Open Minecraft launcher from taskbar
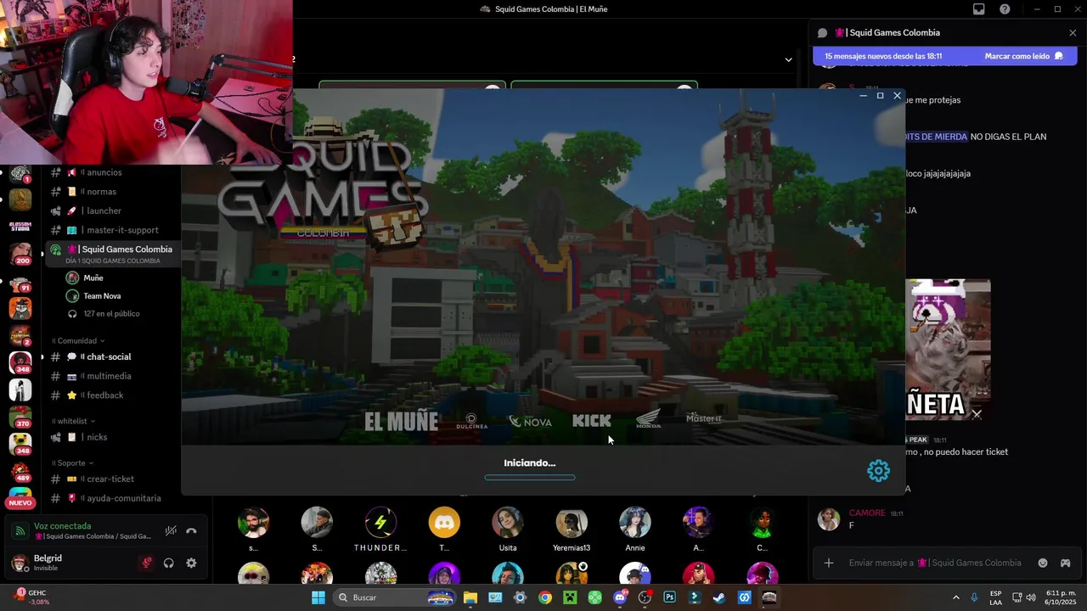Screen dimensions: 1087x611 point(570,597)
